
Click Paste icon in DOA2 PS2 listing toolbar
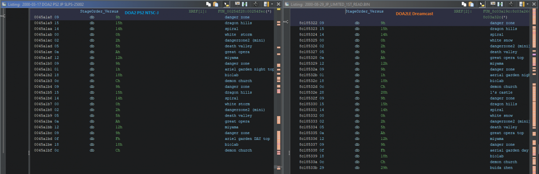click(216, 4)
